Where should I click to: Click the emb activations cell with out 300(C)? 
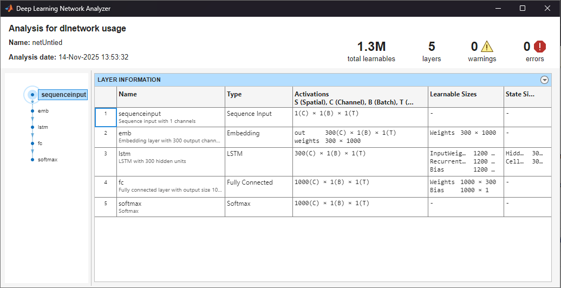[x=360, y=137]
